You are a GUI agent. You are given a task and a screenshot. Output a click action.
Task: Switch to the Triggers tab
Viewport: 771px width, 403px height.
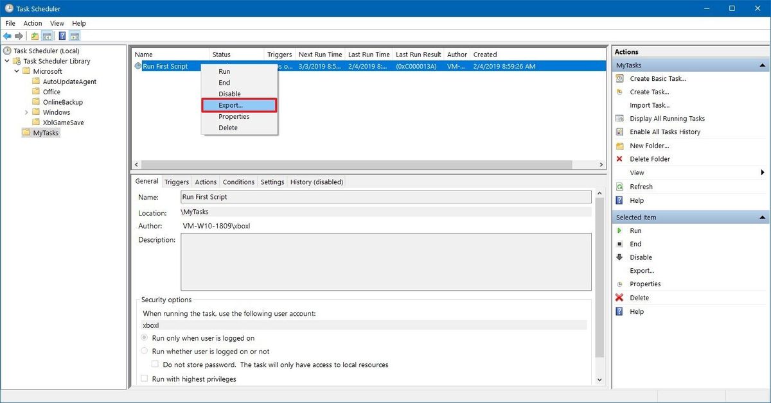point(176,182)
